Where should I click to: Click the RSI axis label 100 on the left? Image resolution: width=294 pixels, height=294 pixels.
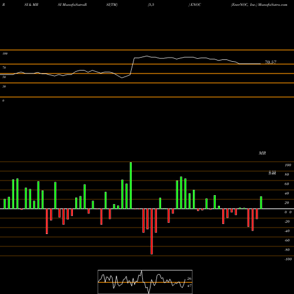coord(5,54)
